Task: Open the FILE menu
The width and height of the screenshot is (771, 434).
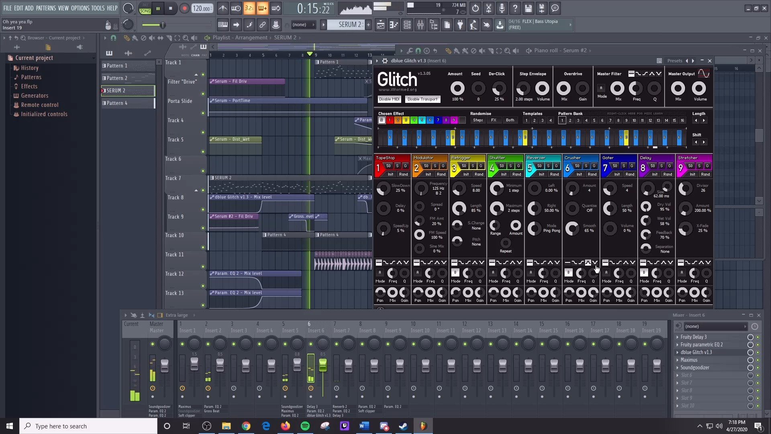Action: (8, 8)
